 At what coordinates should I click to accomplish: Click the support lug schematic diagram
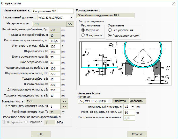click(125, 64)
